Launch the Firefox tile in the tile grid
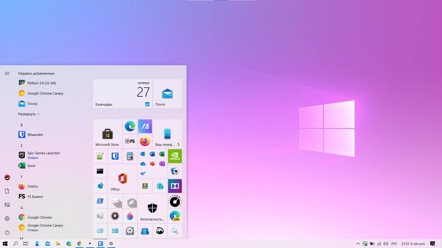 [145, 141]
